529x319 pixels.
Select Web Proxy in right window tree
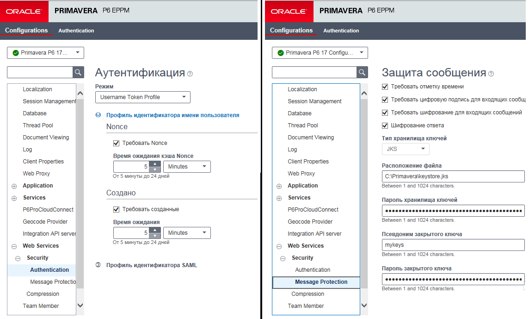[x=301, y=174]
